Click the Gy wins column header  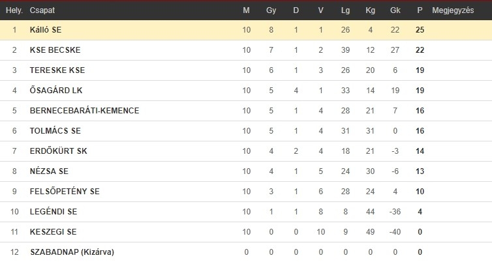click(271, 10)
